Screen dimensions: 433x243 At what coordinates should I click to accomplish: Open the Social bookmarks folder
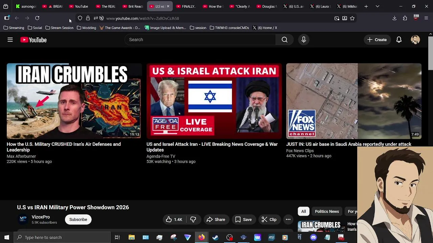point(35,28)
